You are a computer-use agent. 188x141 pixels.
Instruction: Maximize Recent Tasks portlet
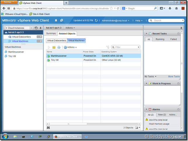178,34
